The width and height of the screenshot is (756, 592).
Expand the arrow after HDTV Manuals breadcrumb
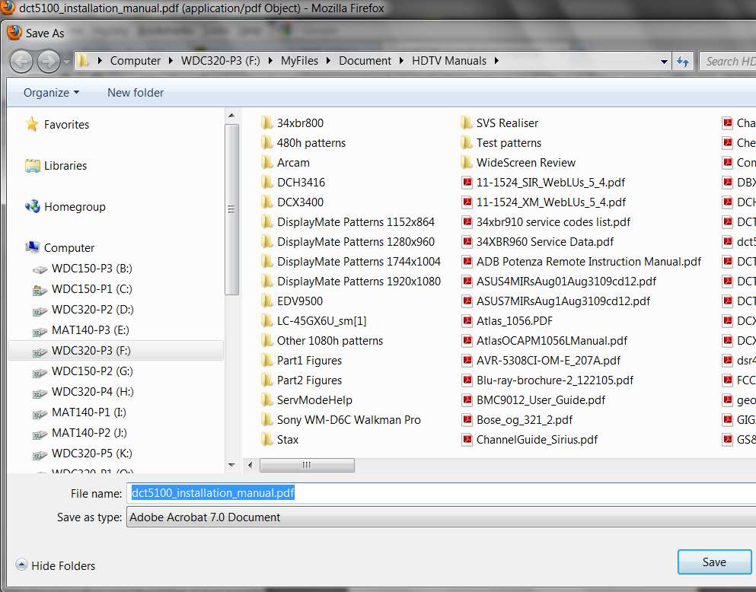point(496,61)
